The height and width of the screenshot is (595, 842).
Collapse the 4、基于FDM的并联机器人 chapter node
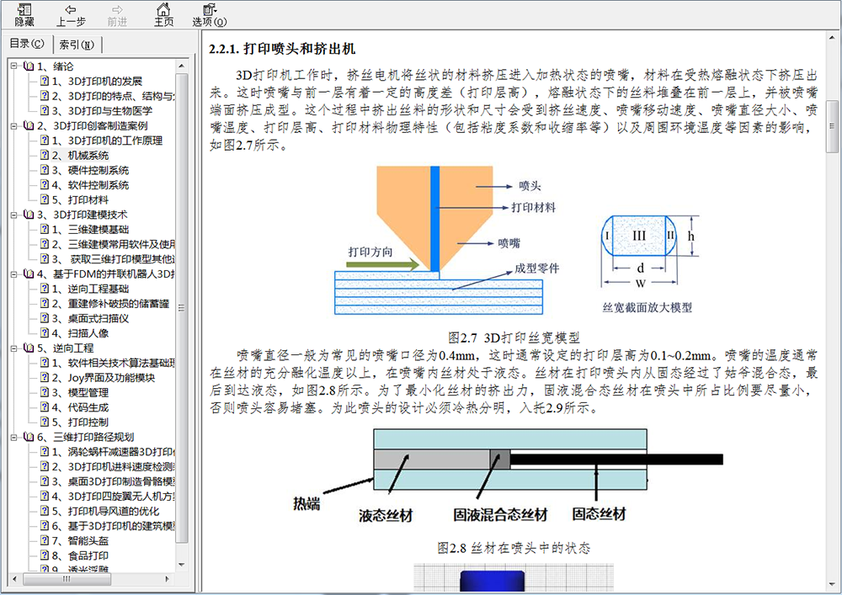pyautogui.click(x=14, y=274)
